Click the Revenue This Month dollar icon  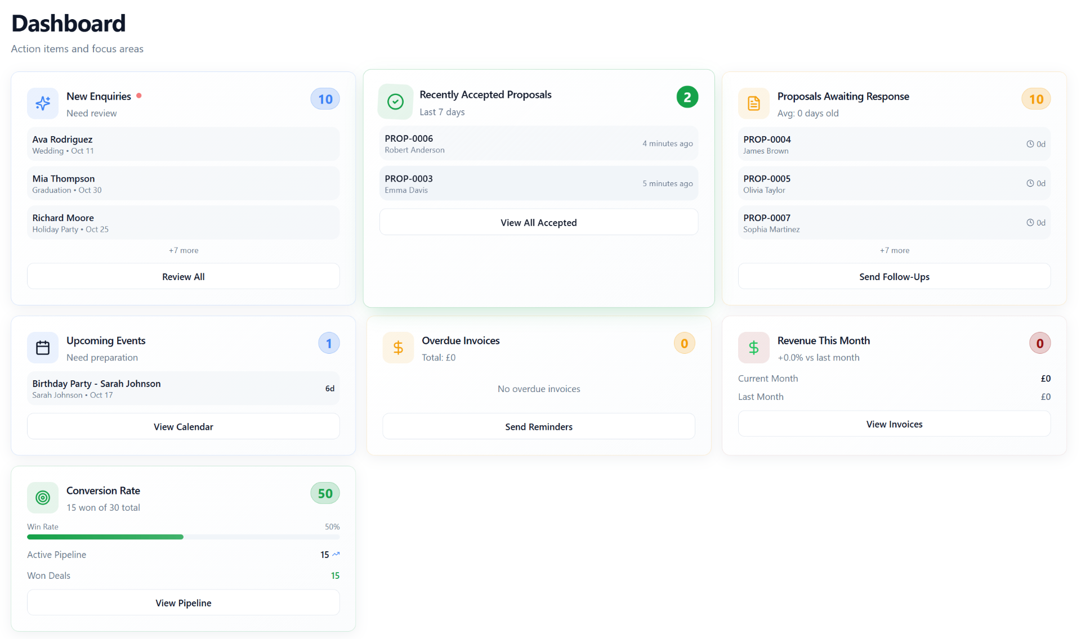tap(753, 348)
